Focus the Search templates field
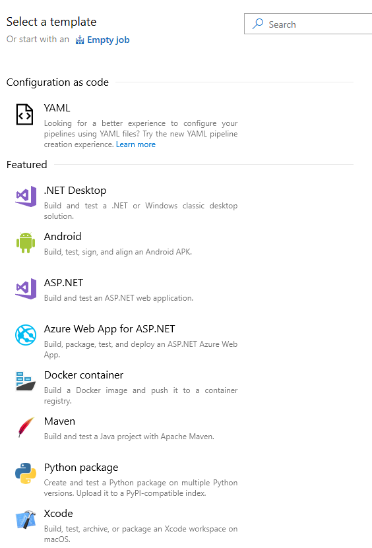The height and width of the screenshot is (548, 372). [308, 24]
